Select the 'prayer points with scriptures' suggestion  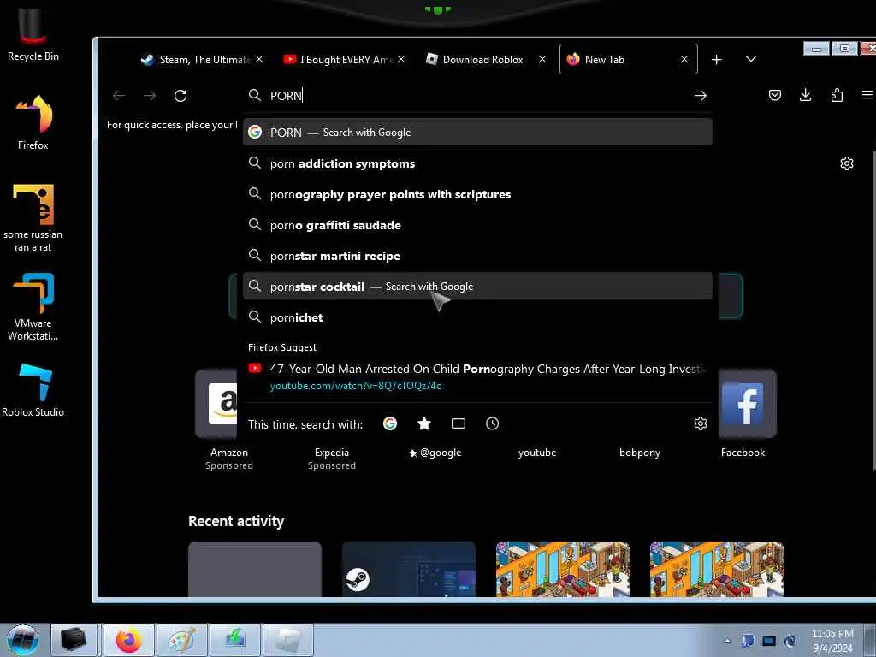pyautogui.click(x=477, y=194)
